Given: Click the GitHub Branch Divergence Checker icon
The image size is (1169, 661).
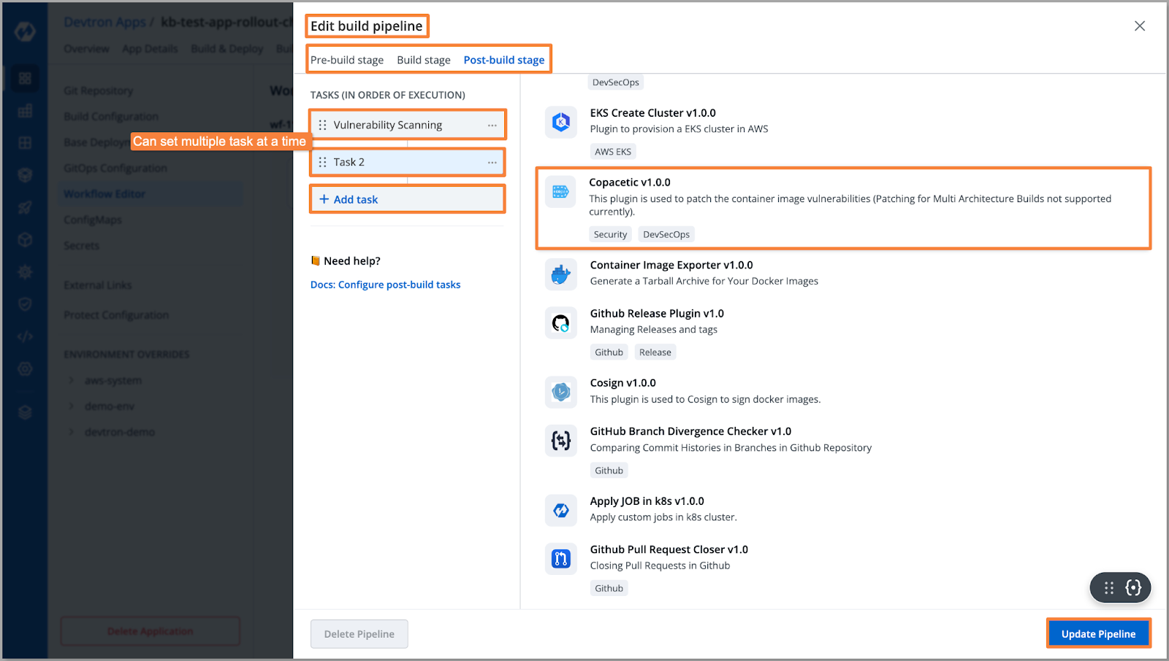Looking at the screenshot, I should (x=561, y=441).
